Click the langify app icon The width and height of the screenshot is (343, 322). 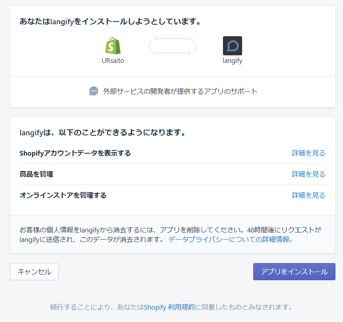coord(232,46)
